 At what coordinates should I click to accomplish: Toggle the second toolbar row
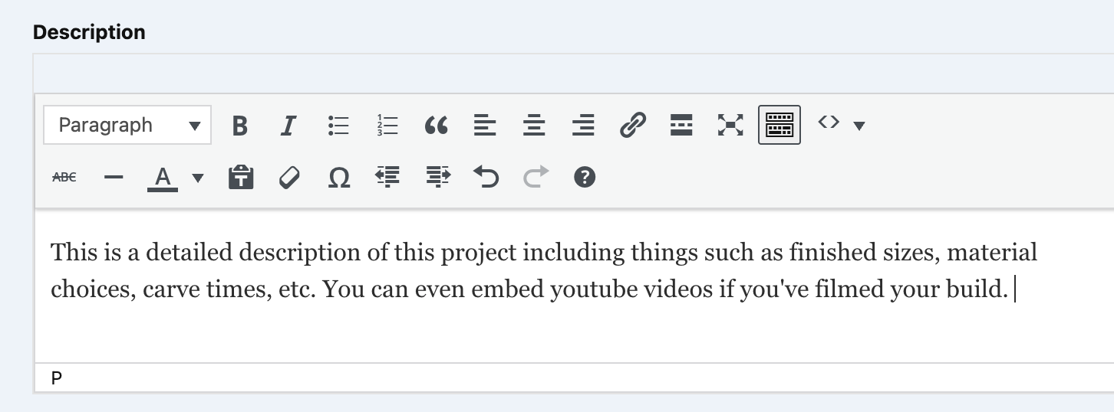tap(779, 125)
